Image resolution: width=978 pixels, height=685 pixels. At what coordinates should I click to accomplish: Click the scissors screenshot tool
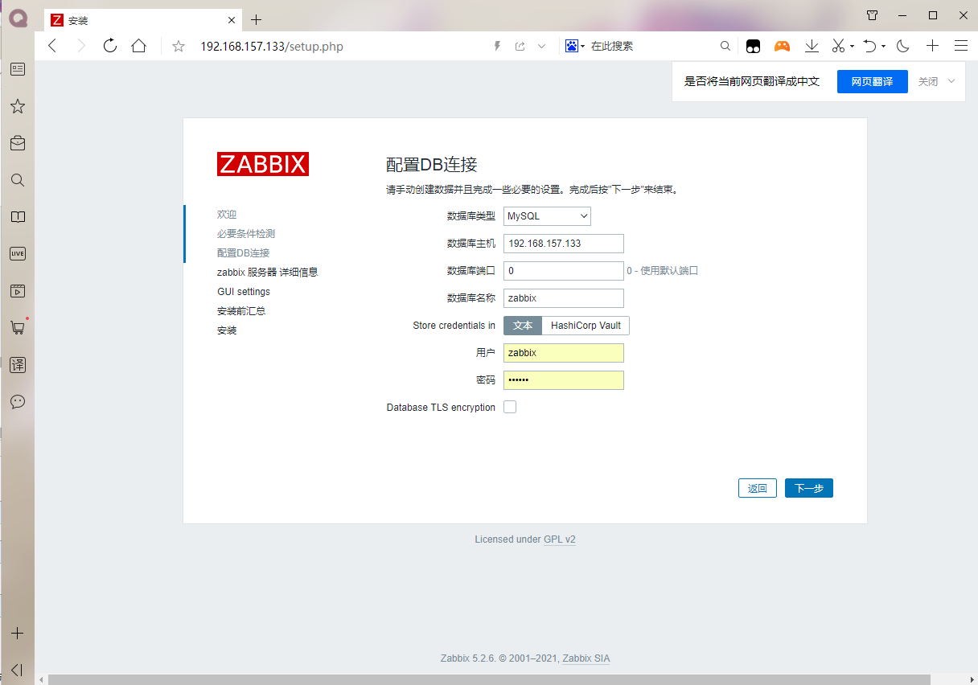point(839,47)
